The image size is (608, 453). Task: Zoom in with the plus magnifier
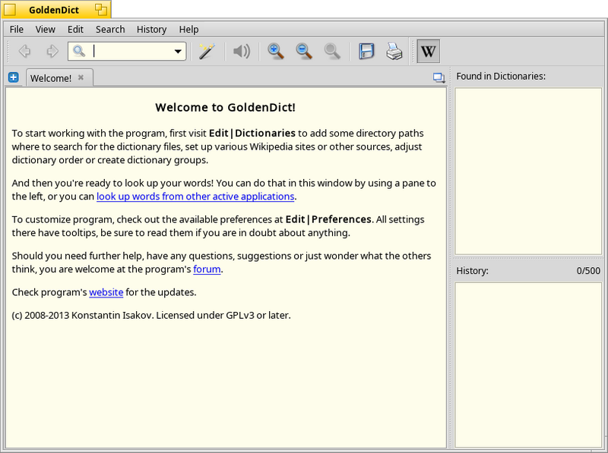(276, 51)
